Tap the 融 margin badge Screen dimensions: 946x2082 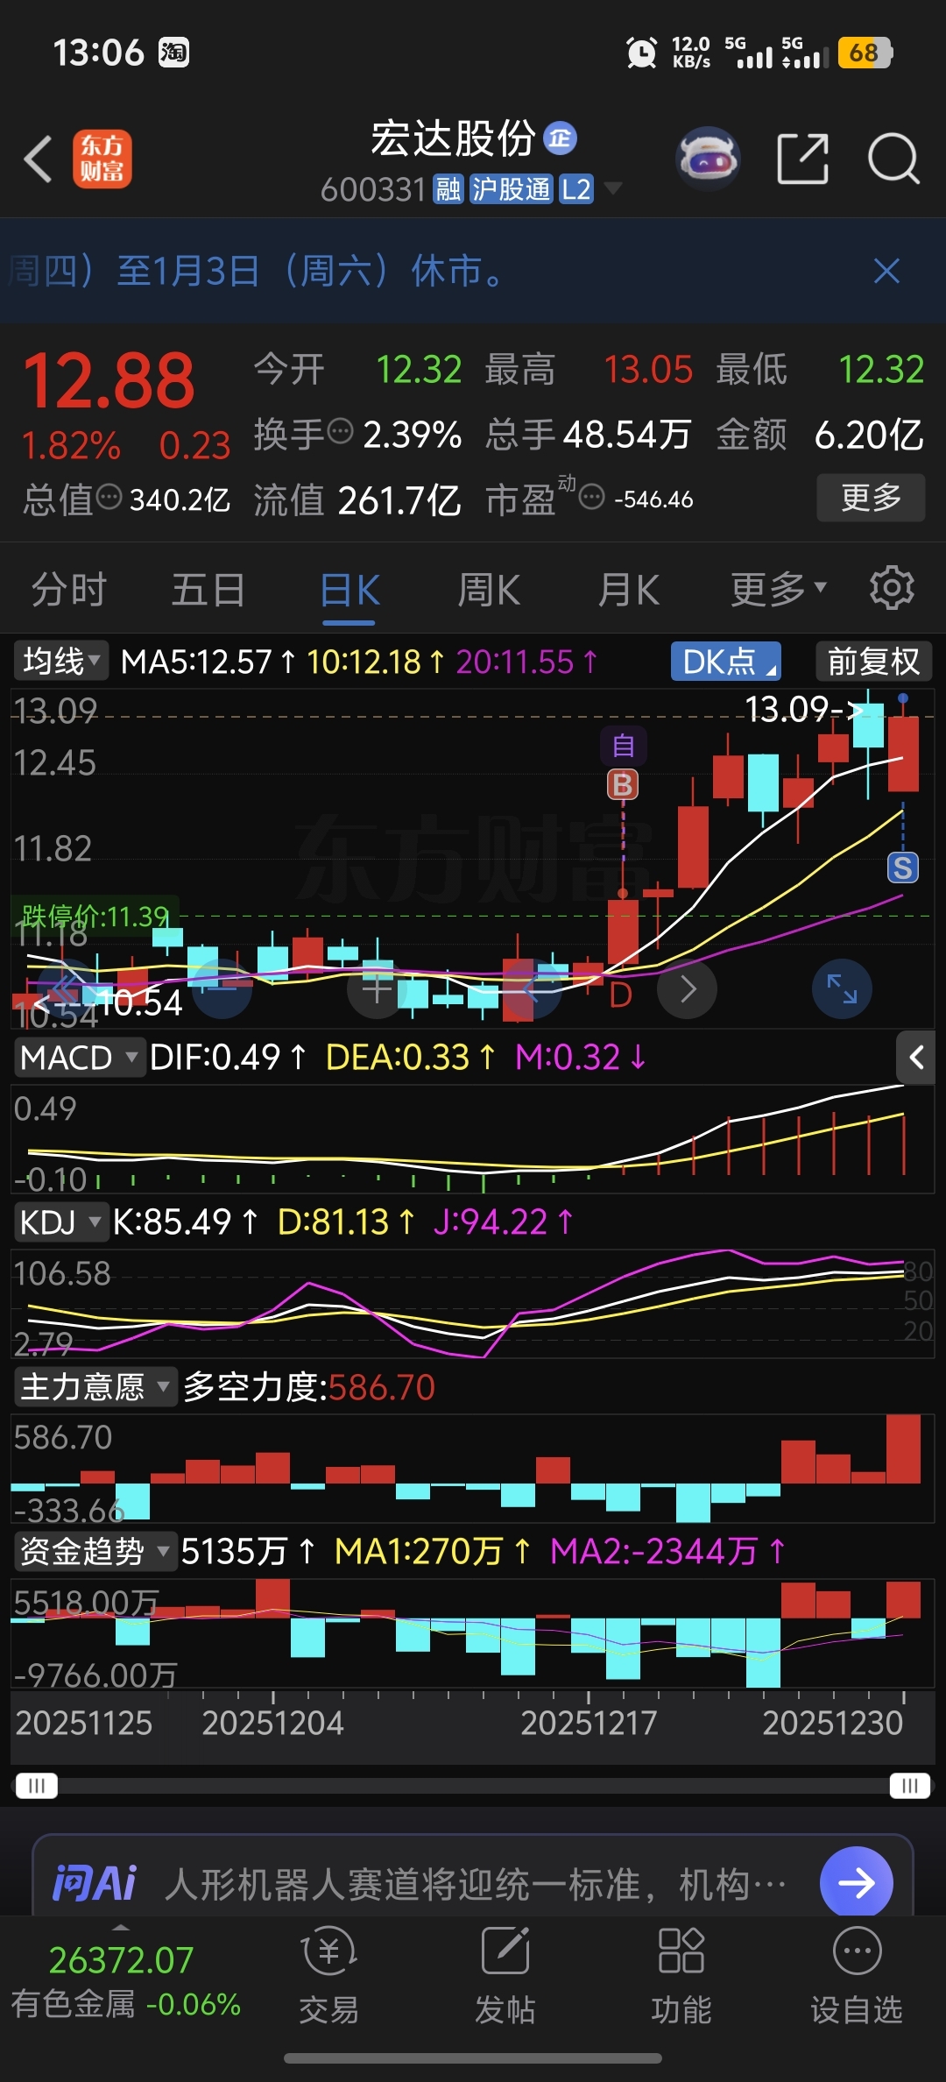coord(448,188)
